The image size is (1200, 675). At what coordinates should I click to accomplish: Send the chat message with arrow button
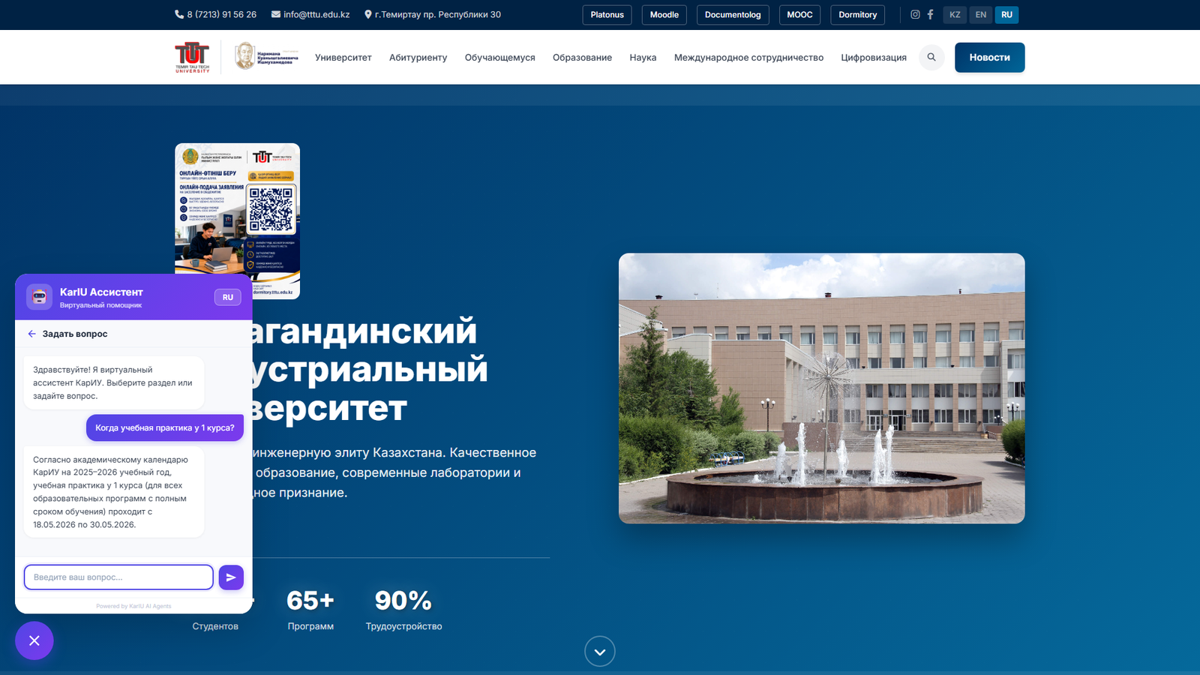pyautogui.click(x=231, y=577)
